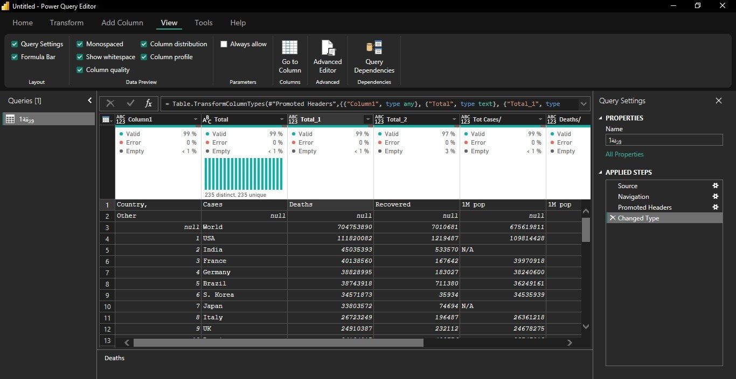Open Query Dependencies view
736x379 pixels.
374,57
